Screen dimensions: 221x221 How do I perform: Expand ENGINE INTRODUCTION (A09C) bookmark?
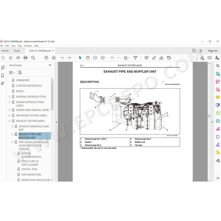point(9,102)
